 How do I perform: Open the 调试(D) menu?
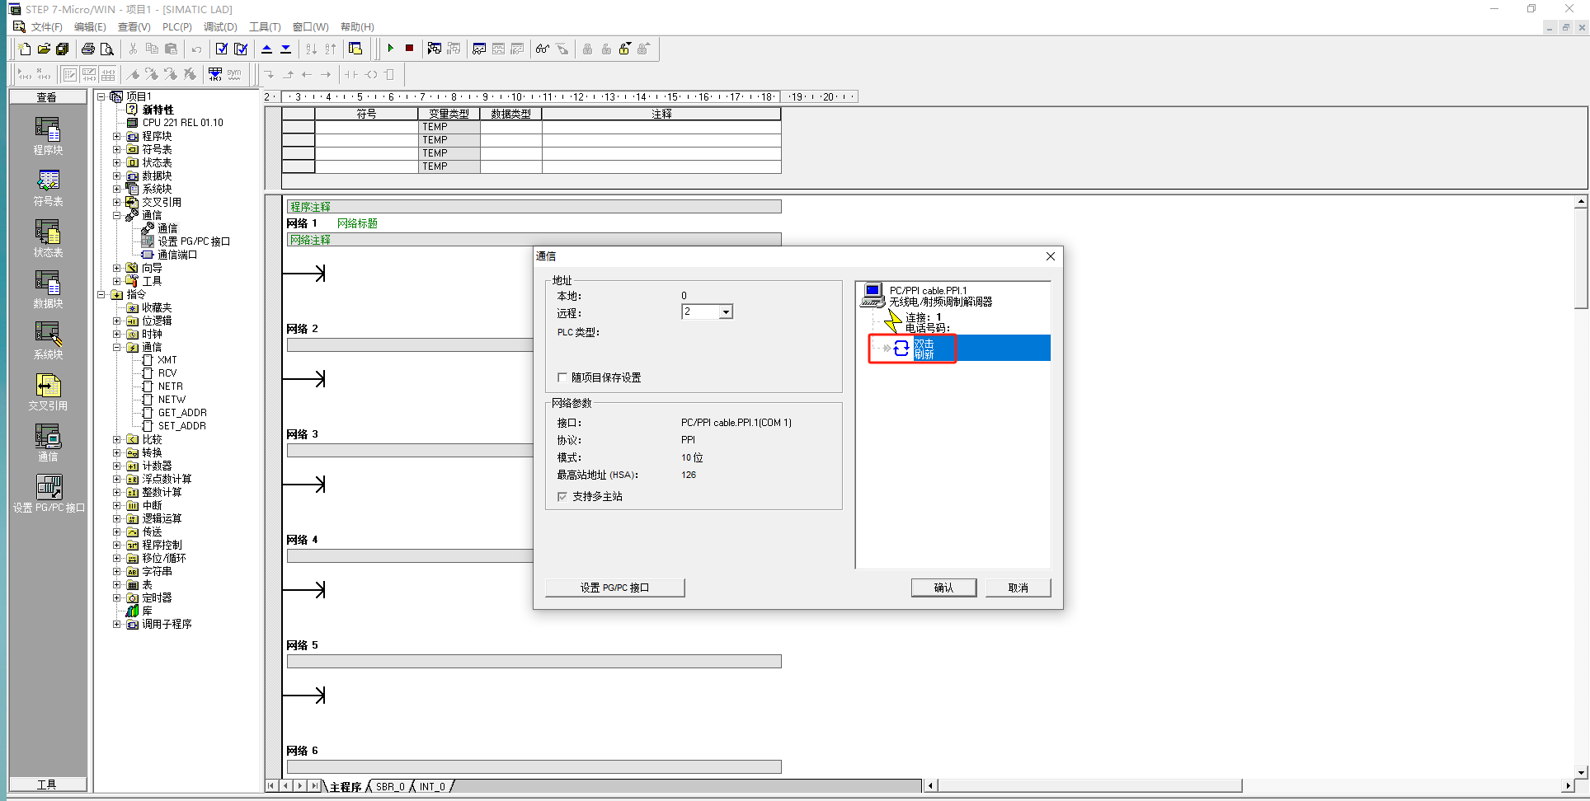click(x=220, y=27)
